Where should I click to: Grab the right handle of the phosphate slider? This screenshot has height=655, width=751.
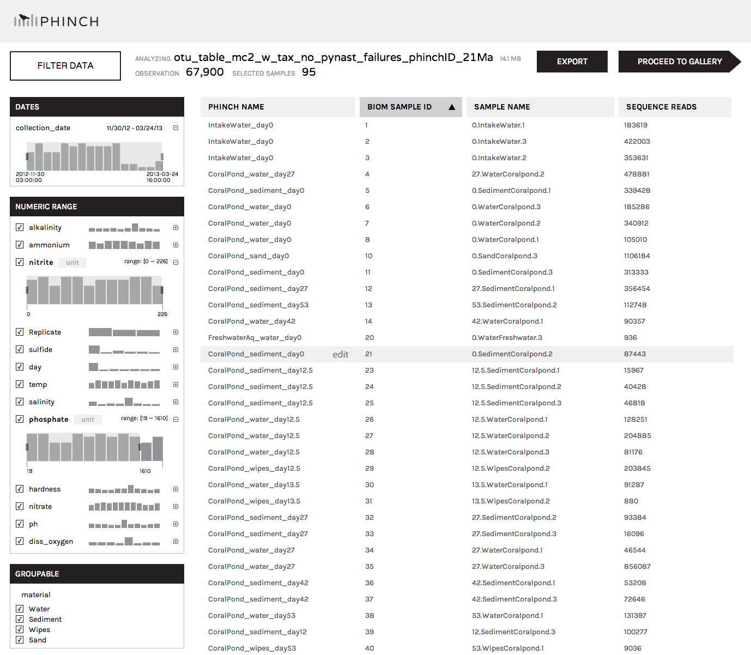click(x=140, y=447)
